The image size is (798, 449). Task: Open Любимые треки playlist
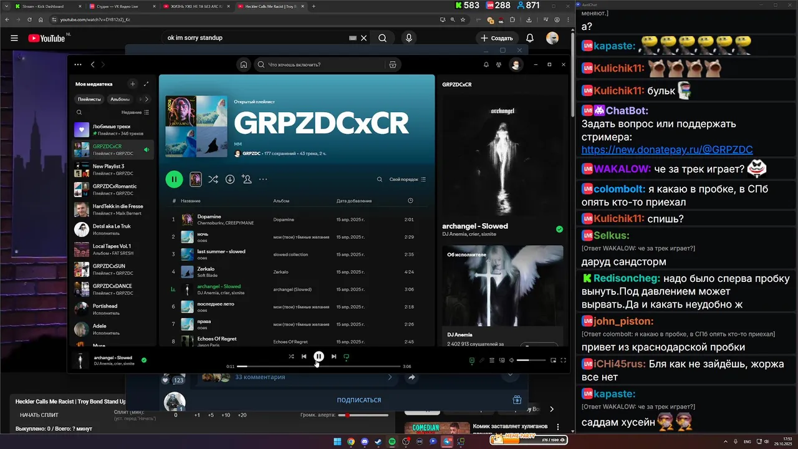pyautogui.click(x=113, y=130)
